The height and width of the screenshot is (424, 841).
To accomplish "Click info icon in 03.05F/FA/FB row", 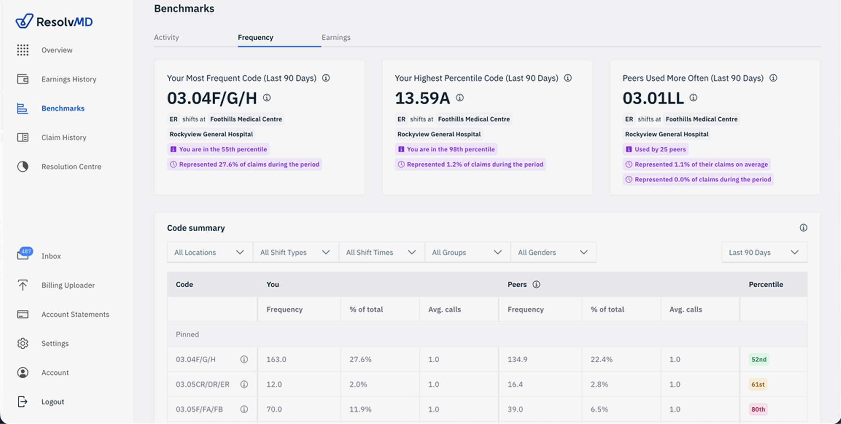I will [244, 409].
